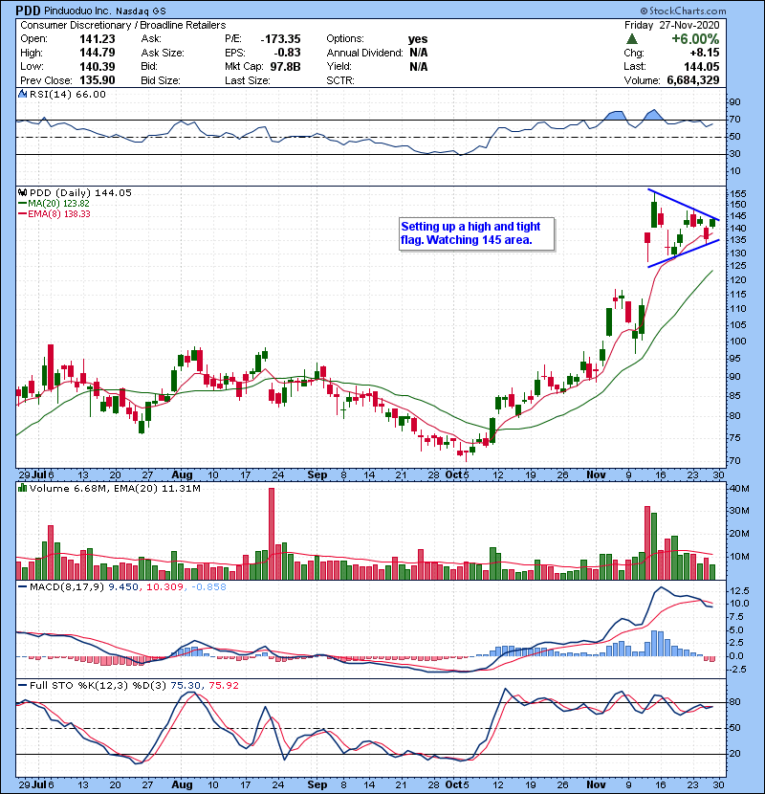
Task: Click the P/E value -173.35
Action: [x=280, y=39]
